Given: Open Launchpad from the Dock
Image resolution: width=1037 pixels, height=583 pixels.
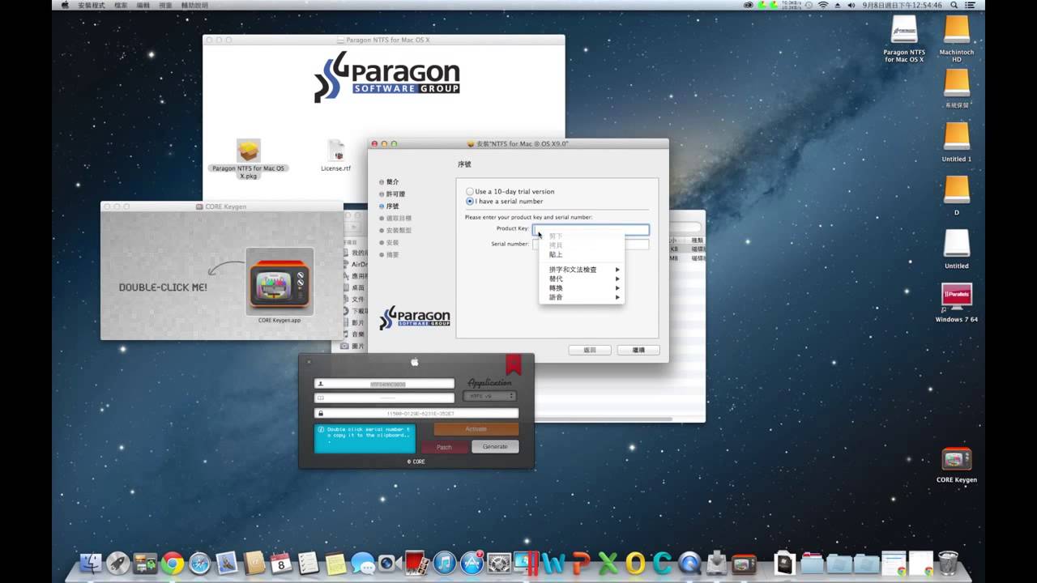Looking at the screenshot, I should point(118,564).
